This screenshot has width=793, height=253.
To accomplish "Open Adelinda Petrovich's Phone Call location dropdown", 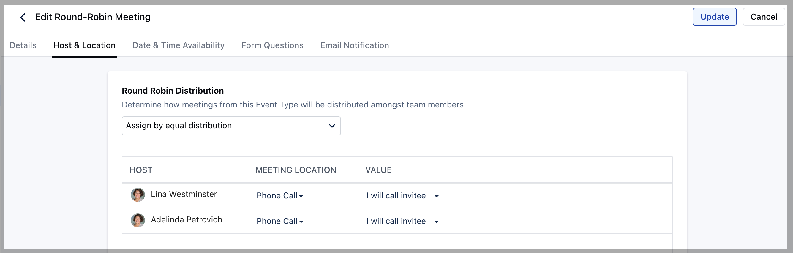I will 280,221.
